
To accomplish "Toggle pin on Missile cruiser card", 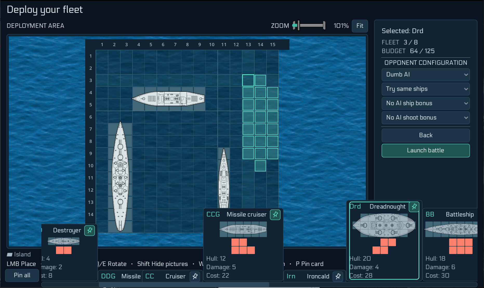I will tap(275, 215).
